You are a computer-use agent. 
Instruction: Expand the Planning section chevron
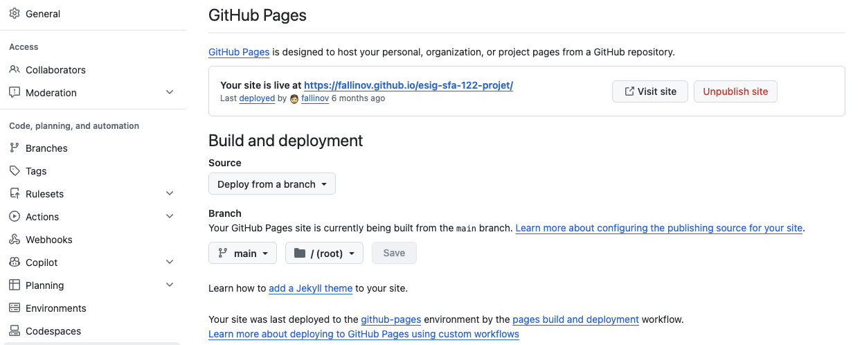[170, 285]
